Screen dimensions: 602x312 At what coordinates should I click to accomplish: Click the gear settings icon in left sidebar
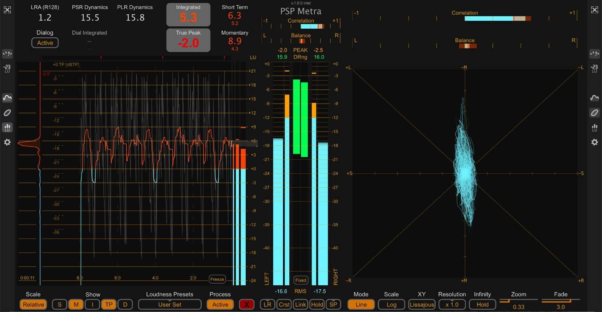(7, 142)
